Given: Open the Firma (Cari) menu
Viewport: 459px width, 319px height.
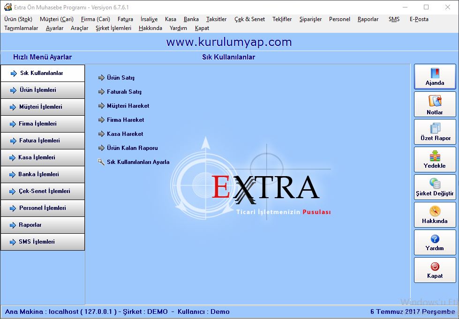Looking at the screenshot, I should [x=96, y=19].
